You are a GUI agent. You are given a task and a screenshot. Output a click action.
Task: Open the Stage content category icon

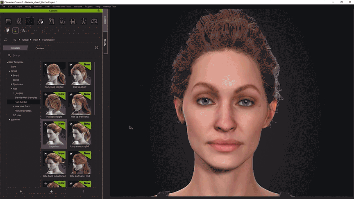[94, 21]
